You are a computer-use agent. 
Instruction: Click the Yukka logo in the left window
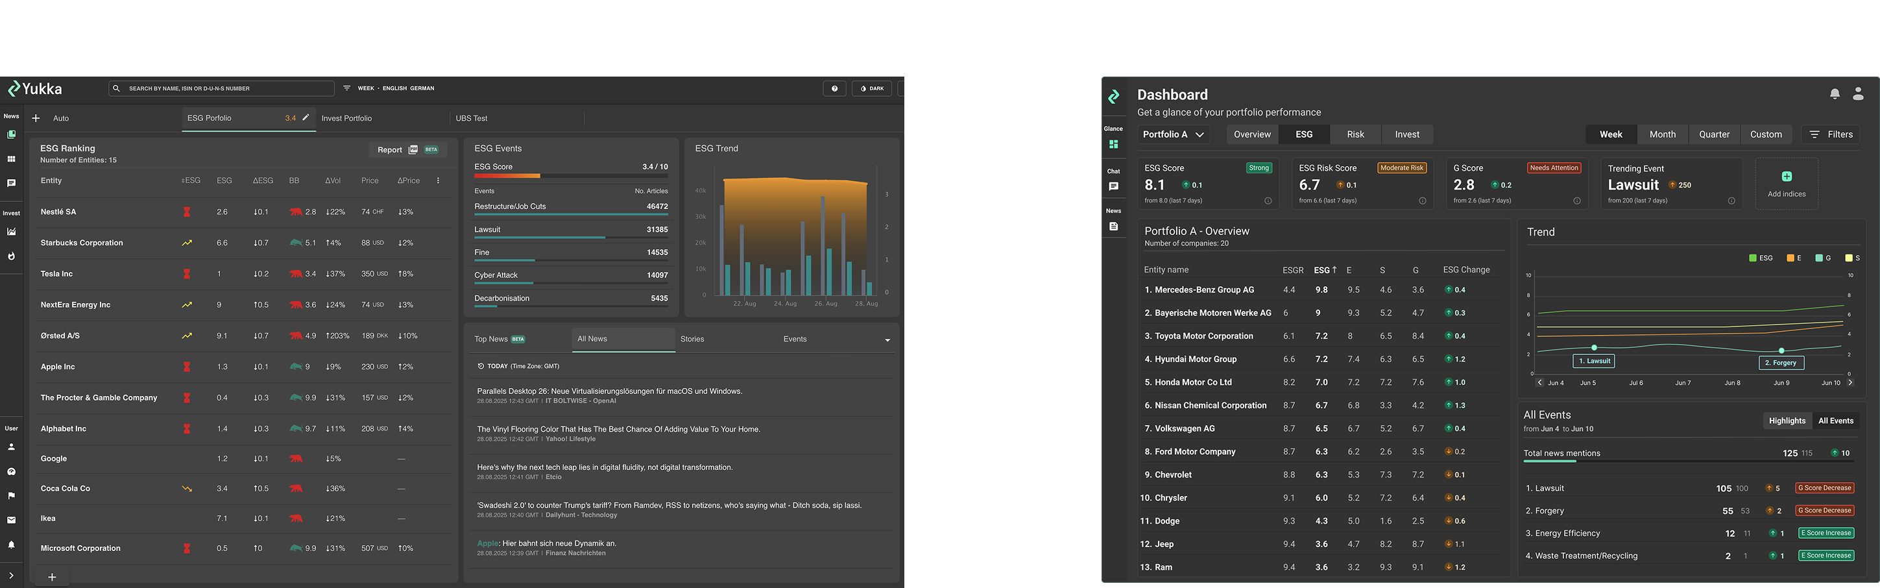(x=34, y=88)
